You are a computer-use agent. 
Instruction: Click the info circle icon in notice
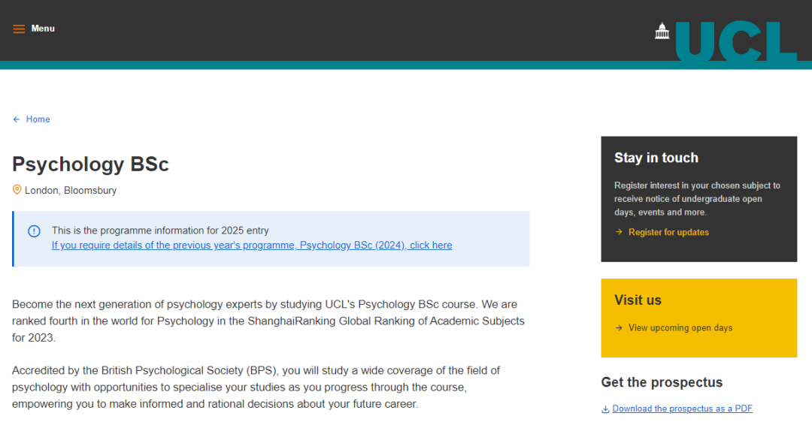point(34,231)
